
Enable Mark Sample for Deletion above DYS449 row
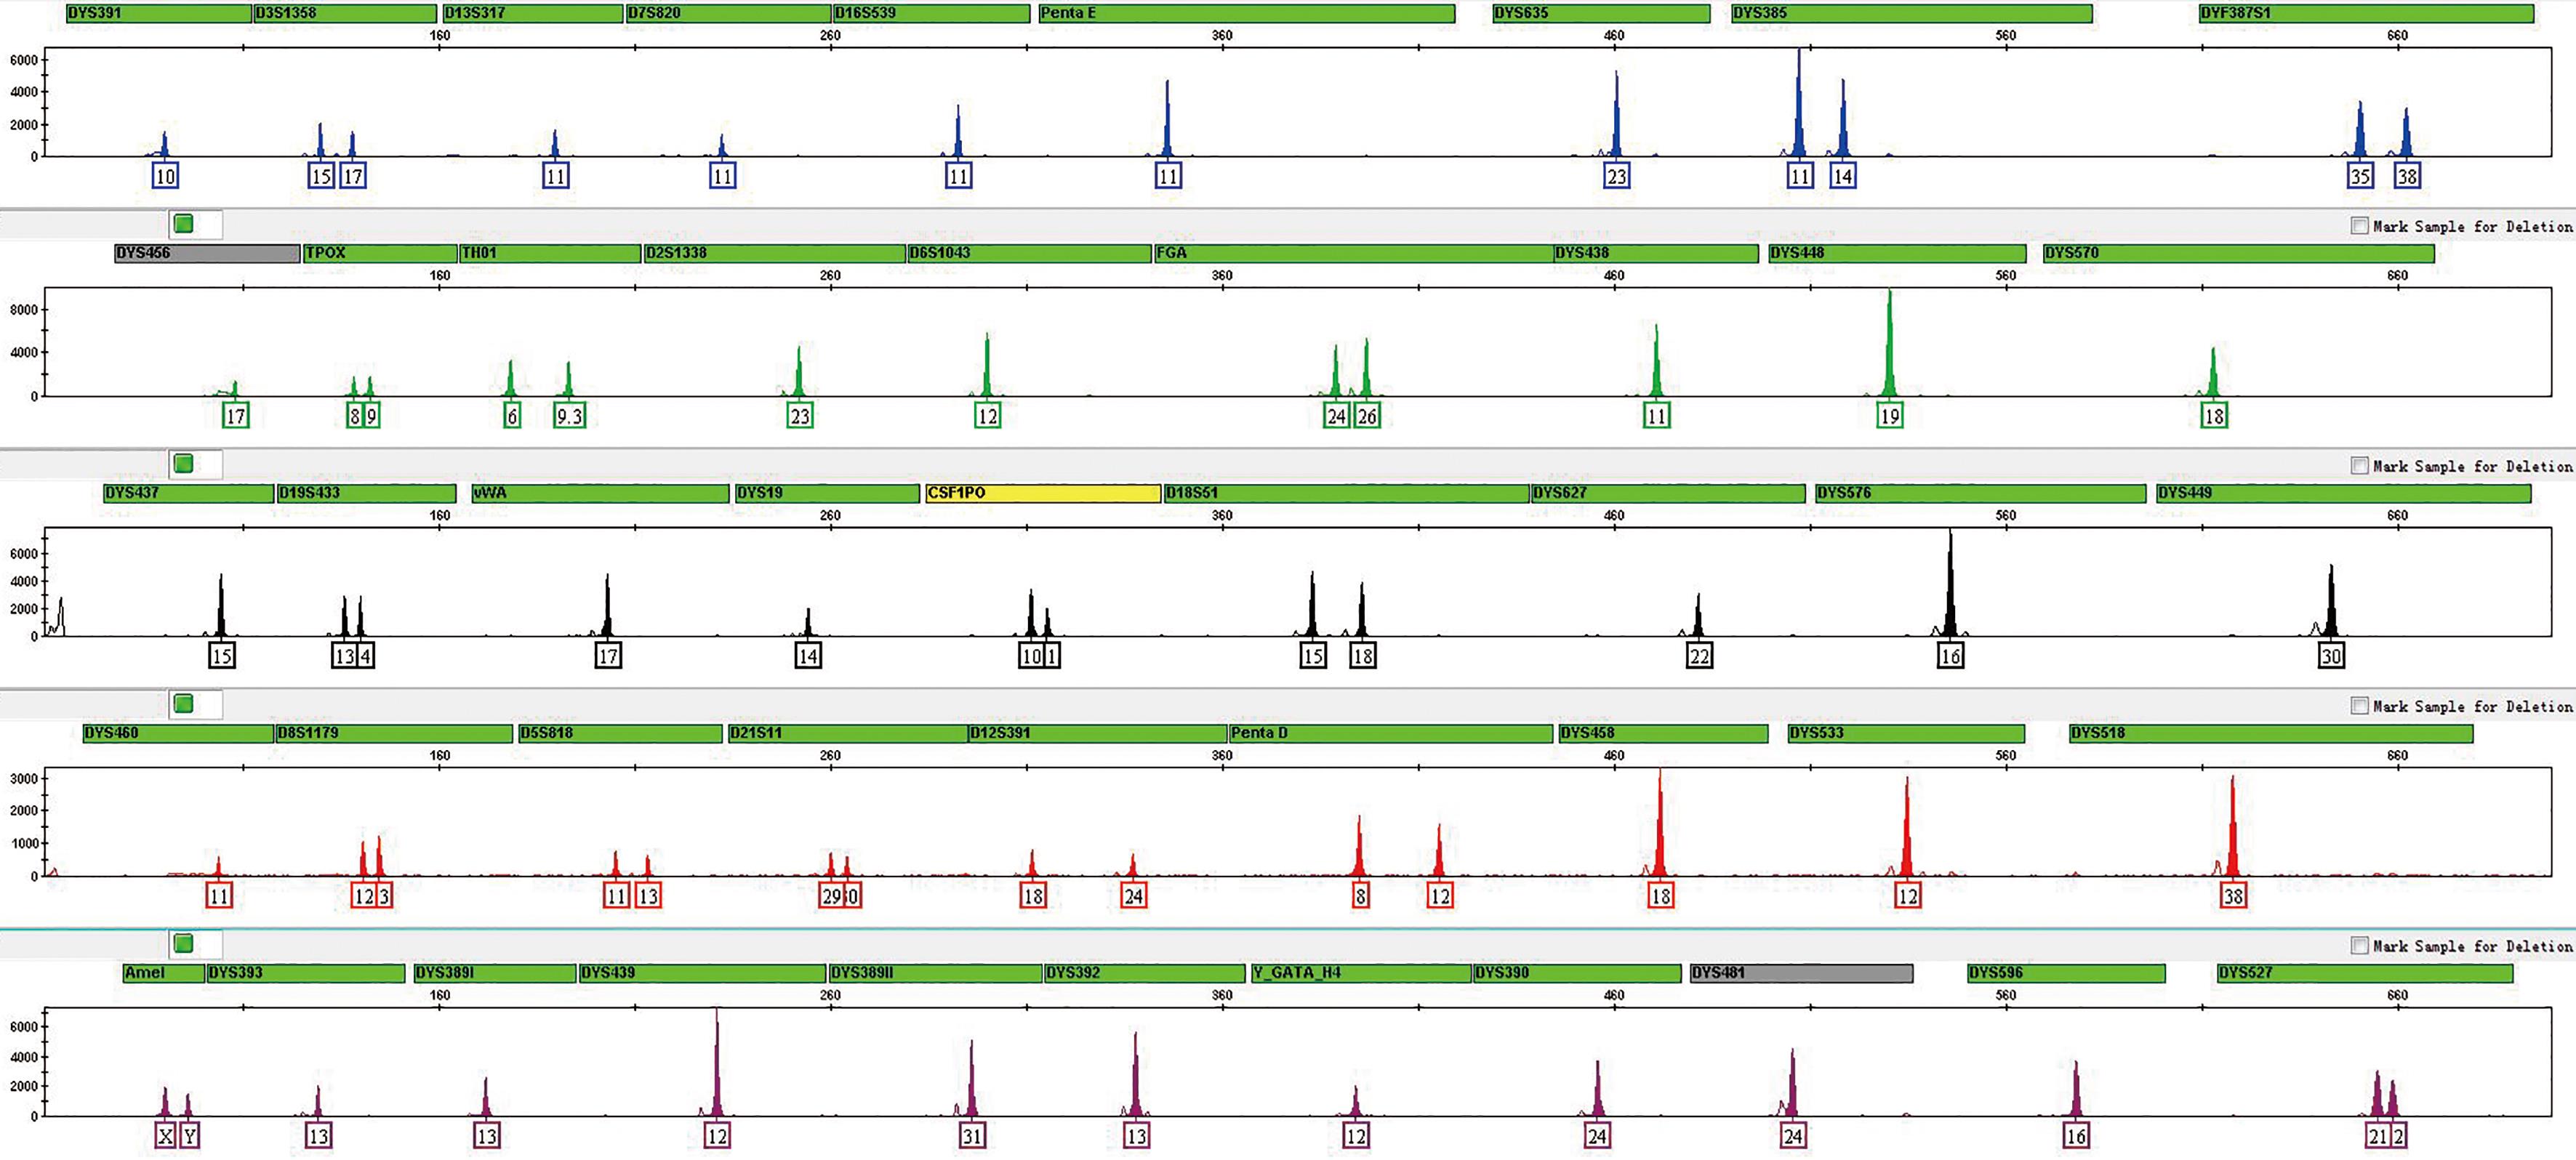tap(2359, 466)
